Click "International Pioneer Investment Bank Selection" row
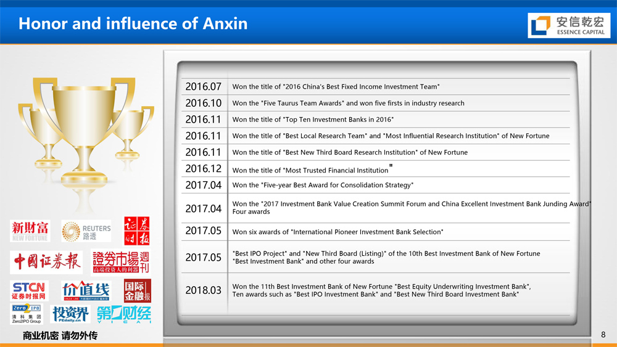The image size is (617, 347). click(x=337, y=232)
